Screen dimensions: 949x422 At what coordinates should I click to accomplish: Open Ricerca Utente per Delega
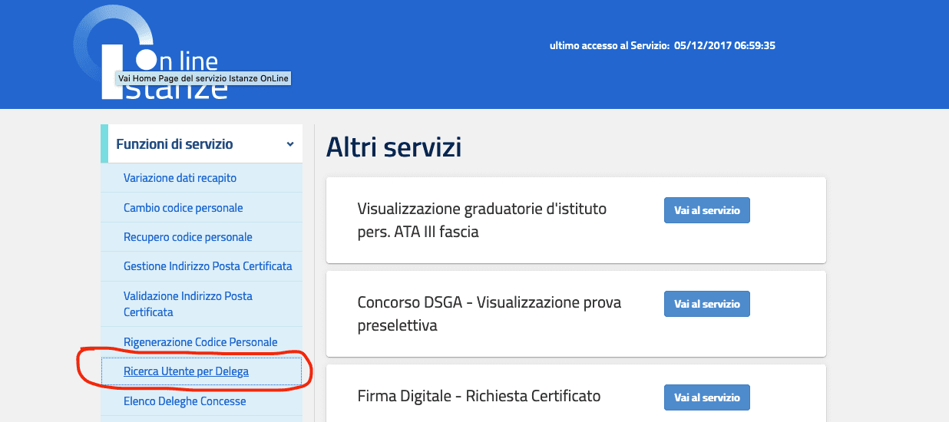pos(186,371)
